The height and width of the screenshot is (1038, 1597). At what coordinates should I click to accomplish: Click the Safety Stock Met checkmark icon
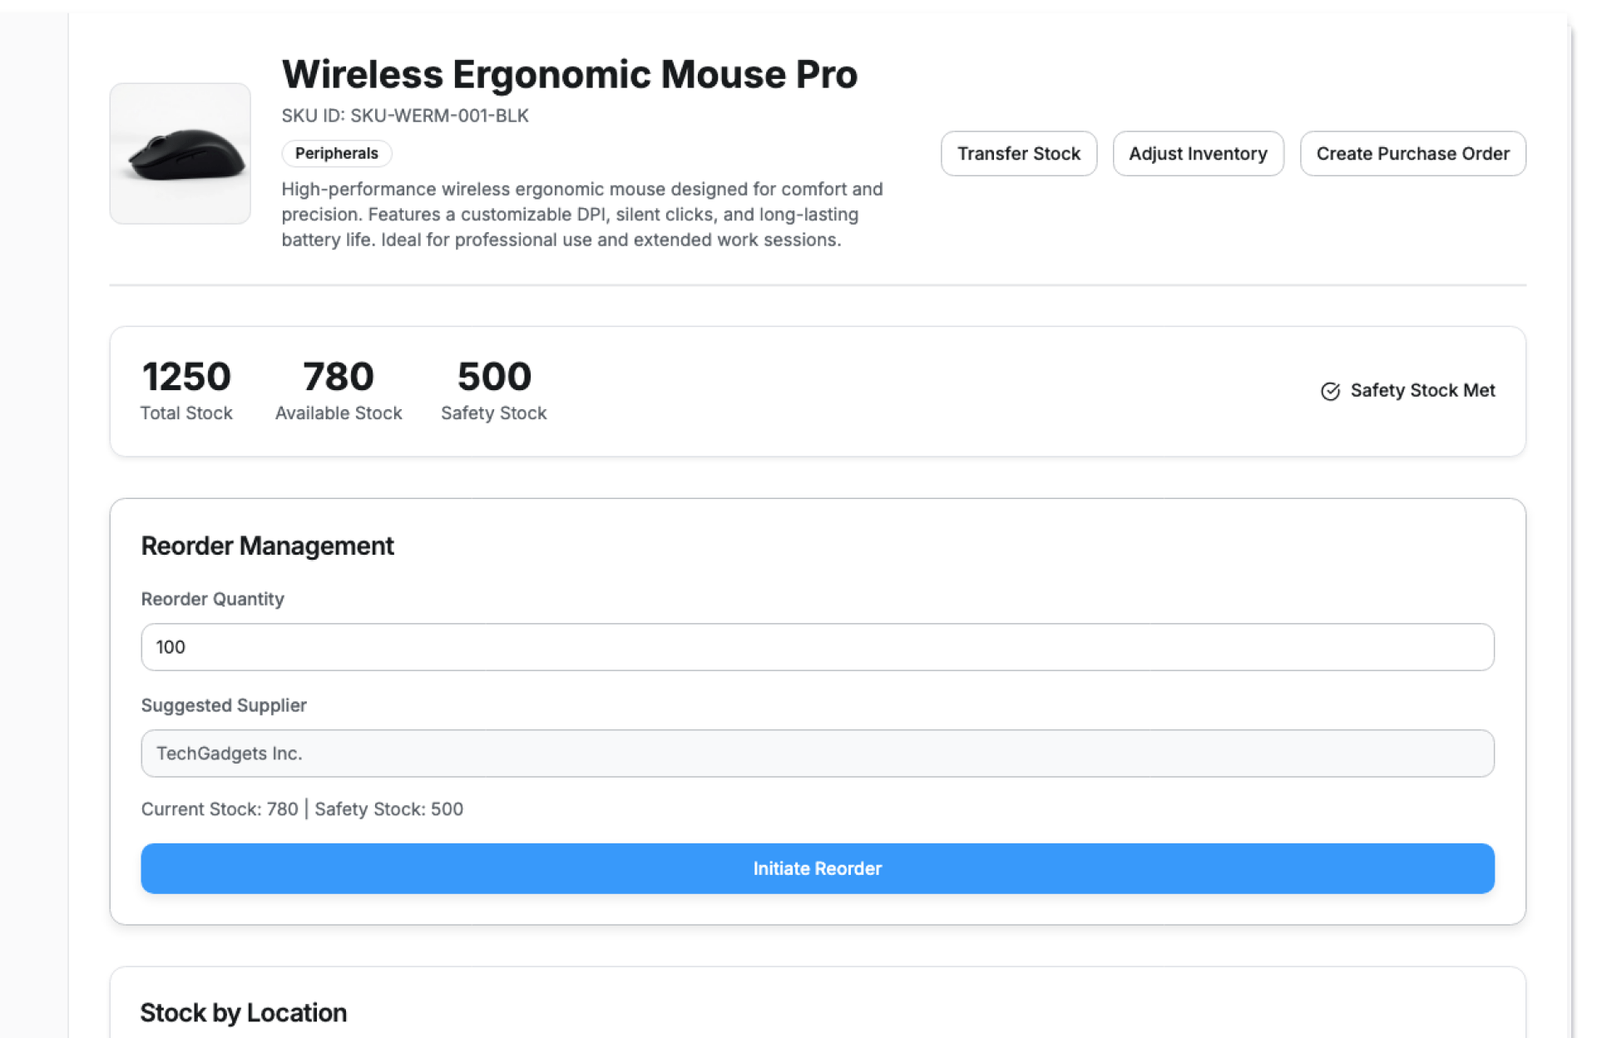1330,391
